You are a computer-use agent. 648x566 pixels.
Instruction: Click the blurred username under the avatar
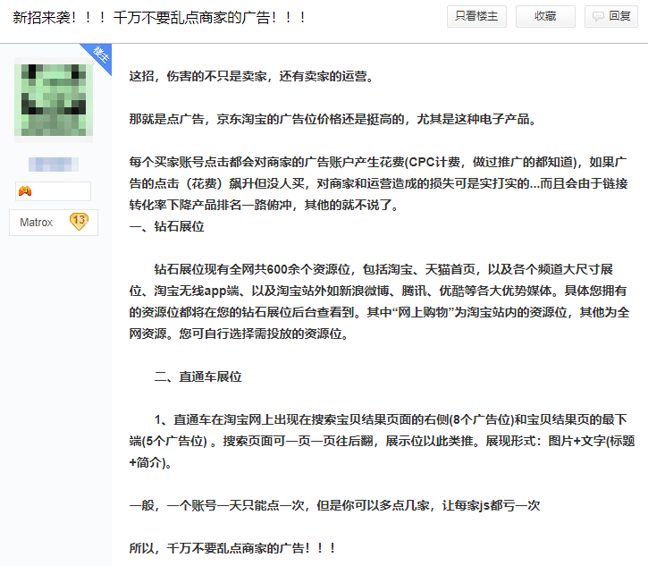[54, 165]
